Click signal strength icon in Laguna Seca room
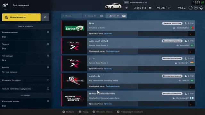Image resolution: width=205 pixels, height=115 pixels. tap(191, 104)
